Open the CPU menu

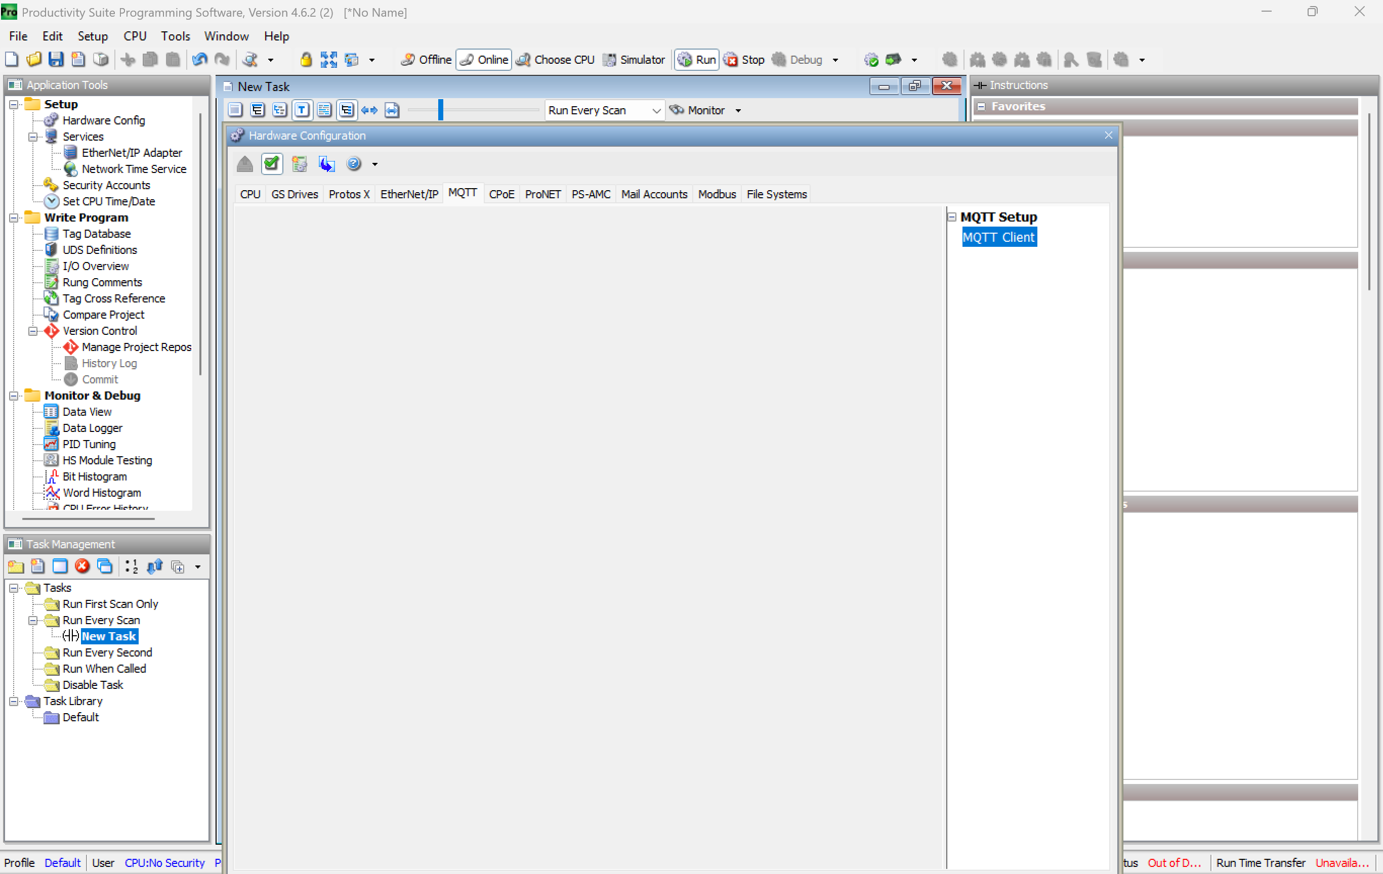click(x=135, y=36)
